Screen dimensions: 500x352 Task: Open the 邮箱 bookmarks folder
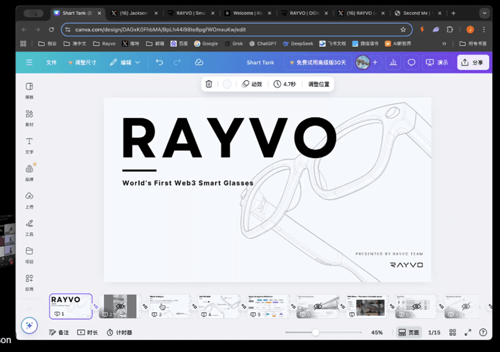click(x=155, y=44)
